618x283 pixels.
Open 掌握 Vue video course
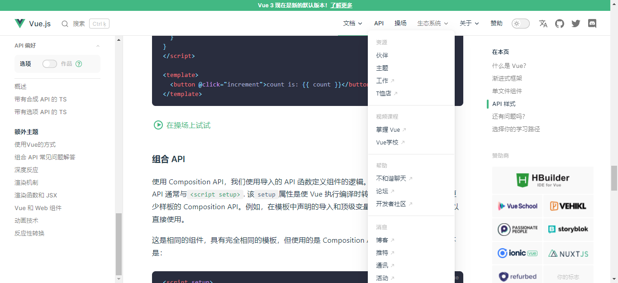click(391, 130)
